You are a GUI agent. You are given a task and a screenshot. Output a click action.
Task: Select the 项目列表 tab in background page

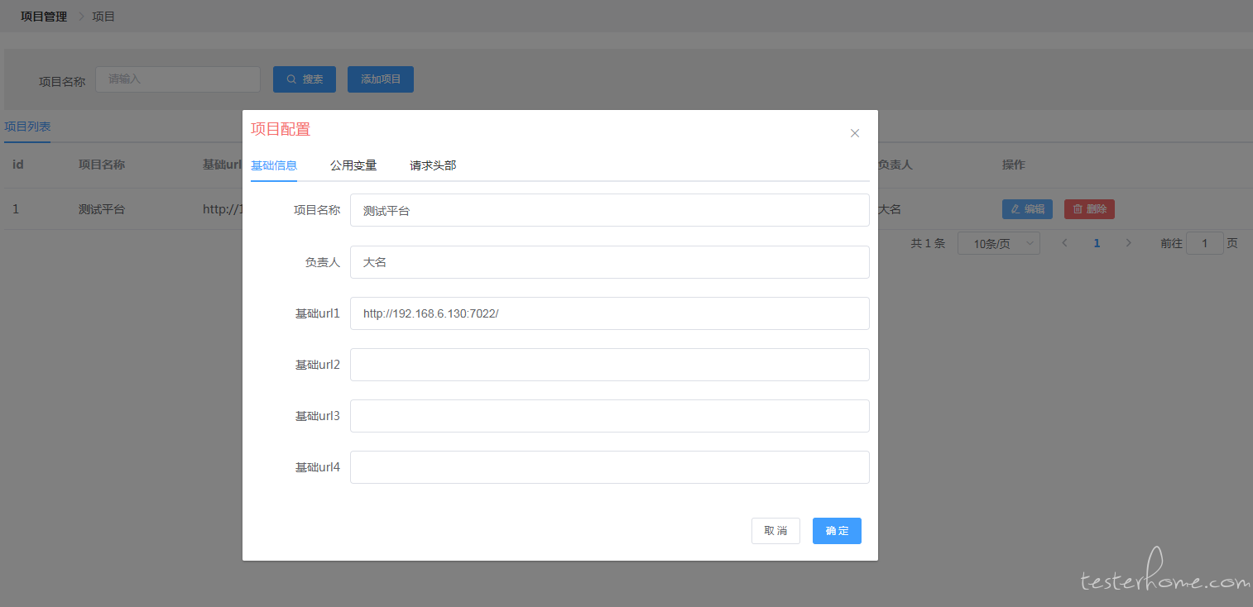coord(27,127)
